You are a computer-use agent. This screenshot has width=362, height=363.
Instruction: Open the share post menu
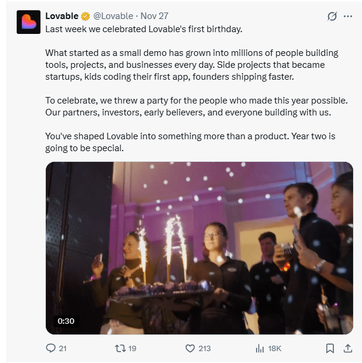click(x=348, y=349)
